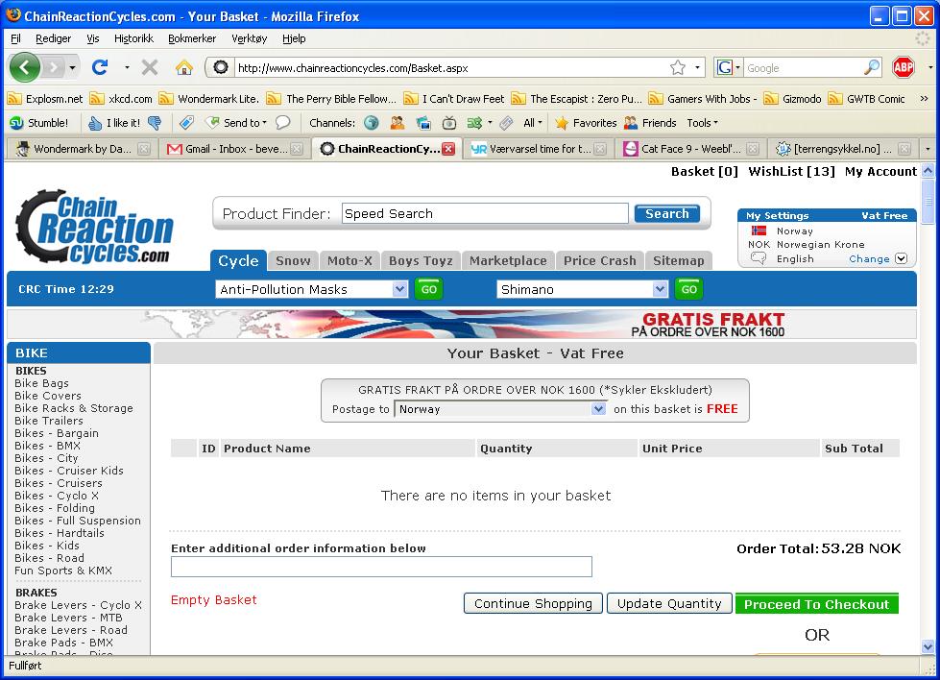Screen dimensions: 940x680
Task: Click the thumbs-down dislike icon
Action: coord(154,123)
